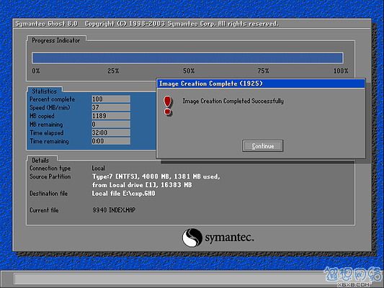Click the 25% progress scale label

coord(113,71)
